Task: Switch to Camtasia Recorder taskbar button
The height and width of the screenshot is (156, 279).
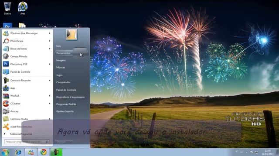Action: (x=56, y=152)
